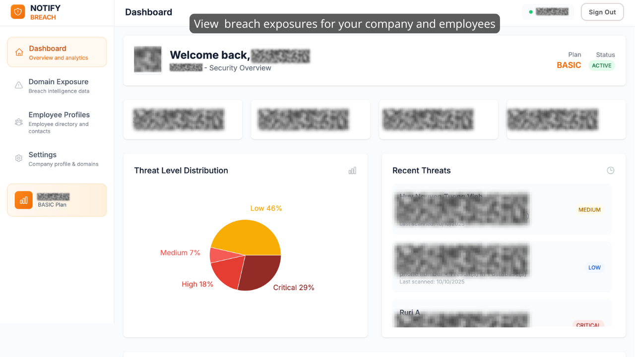Click the BASIC Plan chart icon
This screenshot has width=635, height=357.
point(23,200)
